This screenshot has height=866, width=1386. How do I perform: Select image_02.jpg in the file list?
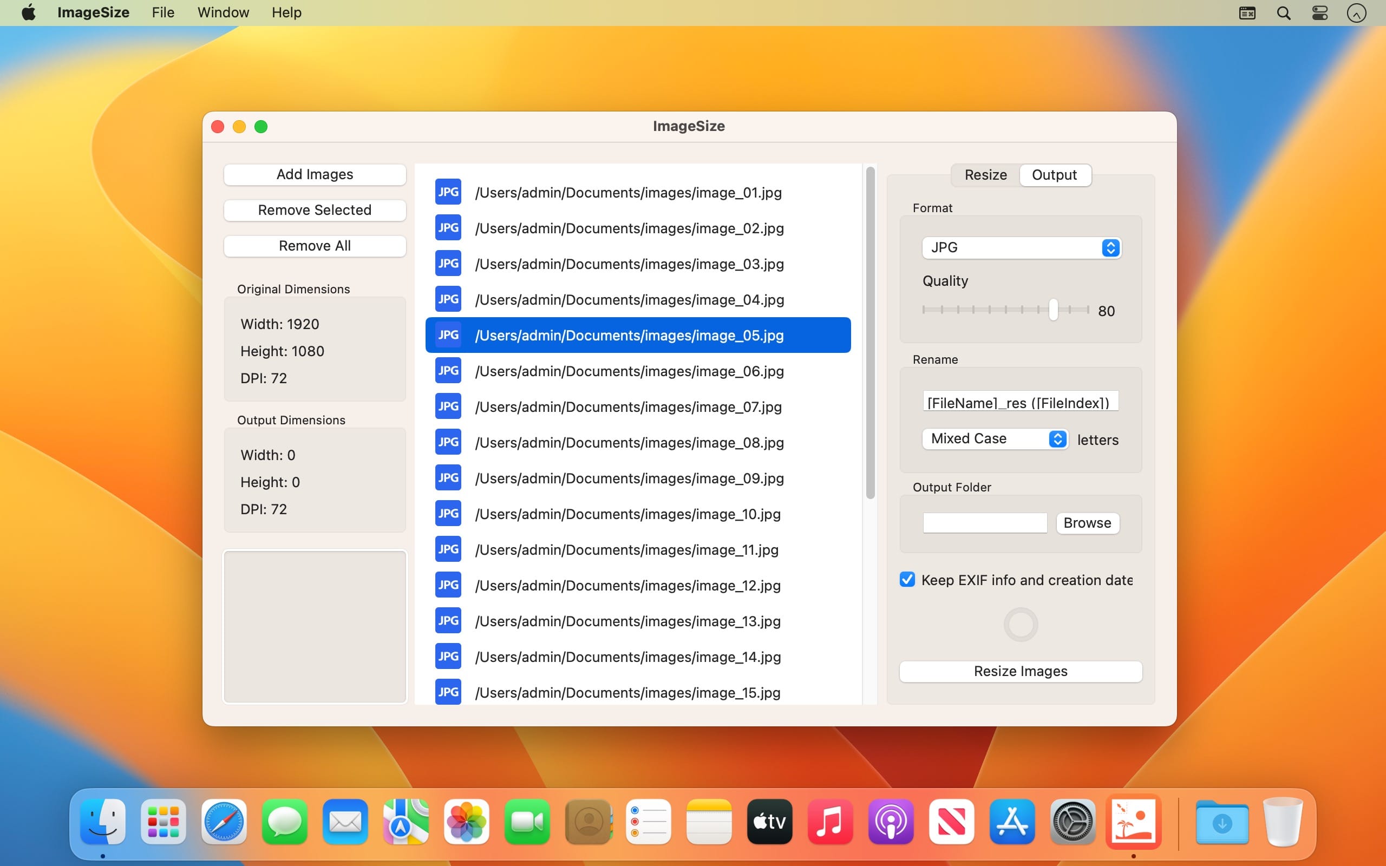coord(638,228)
